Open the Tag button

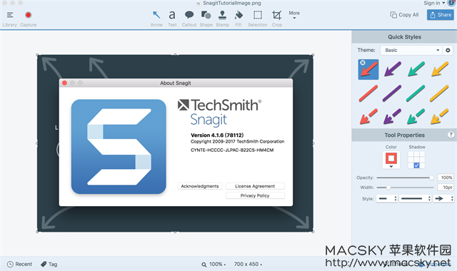[x=49, y=264]
